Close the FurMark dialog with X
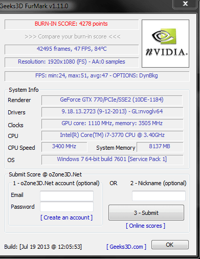This screenshot has width=200, height=259. pyautogui.click(x=185, y=4)
